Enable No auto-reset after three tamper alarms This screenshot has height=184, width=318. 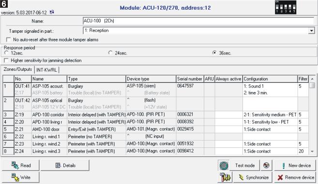(9, 40)
